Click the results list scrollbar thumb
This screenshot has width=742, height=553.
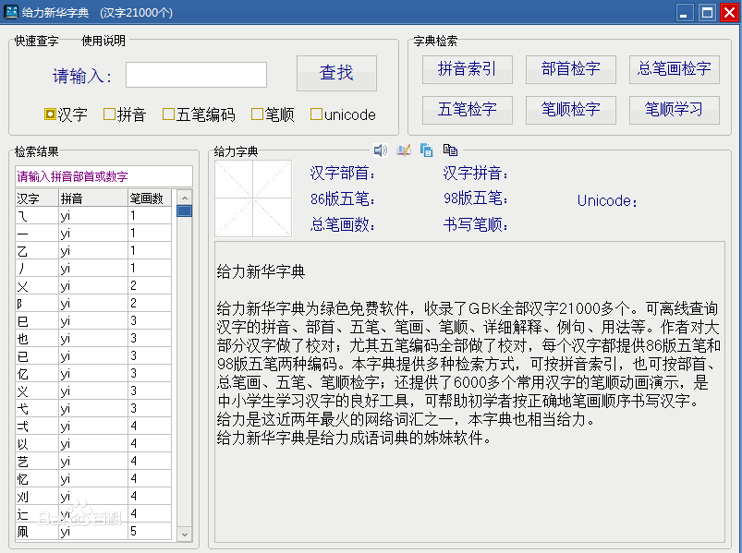[185, 210]
